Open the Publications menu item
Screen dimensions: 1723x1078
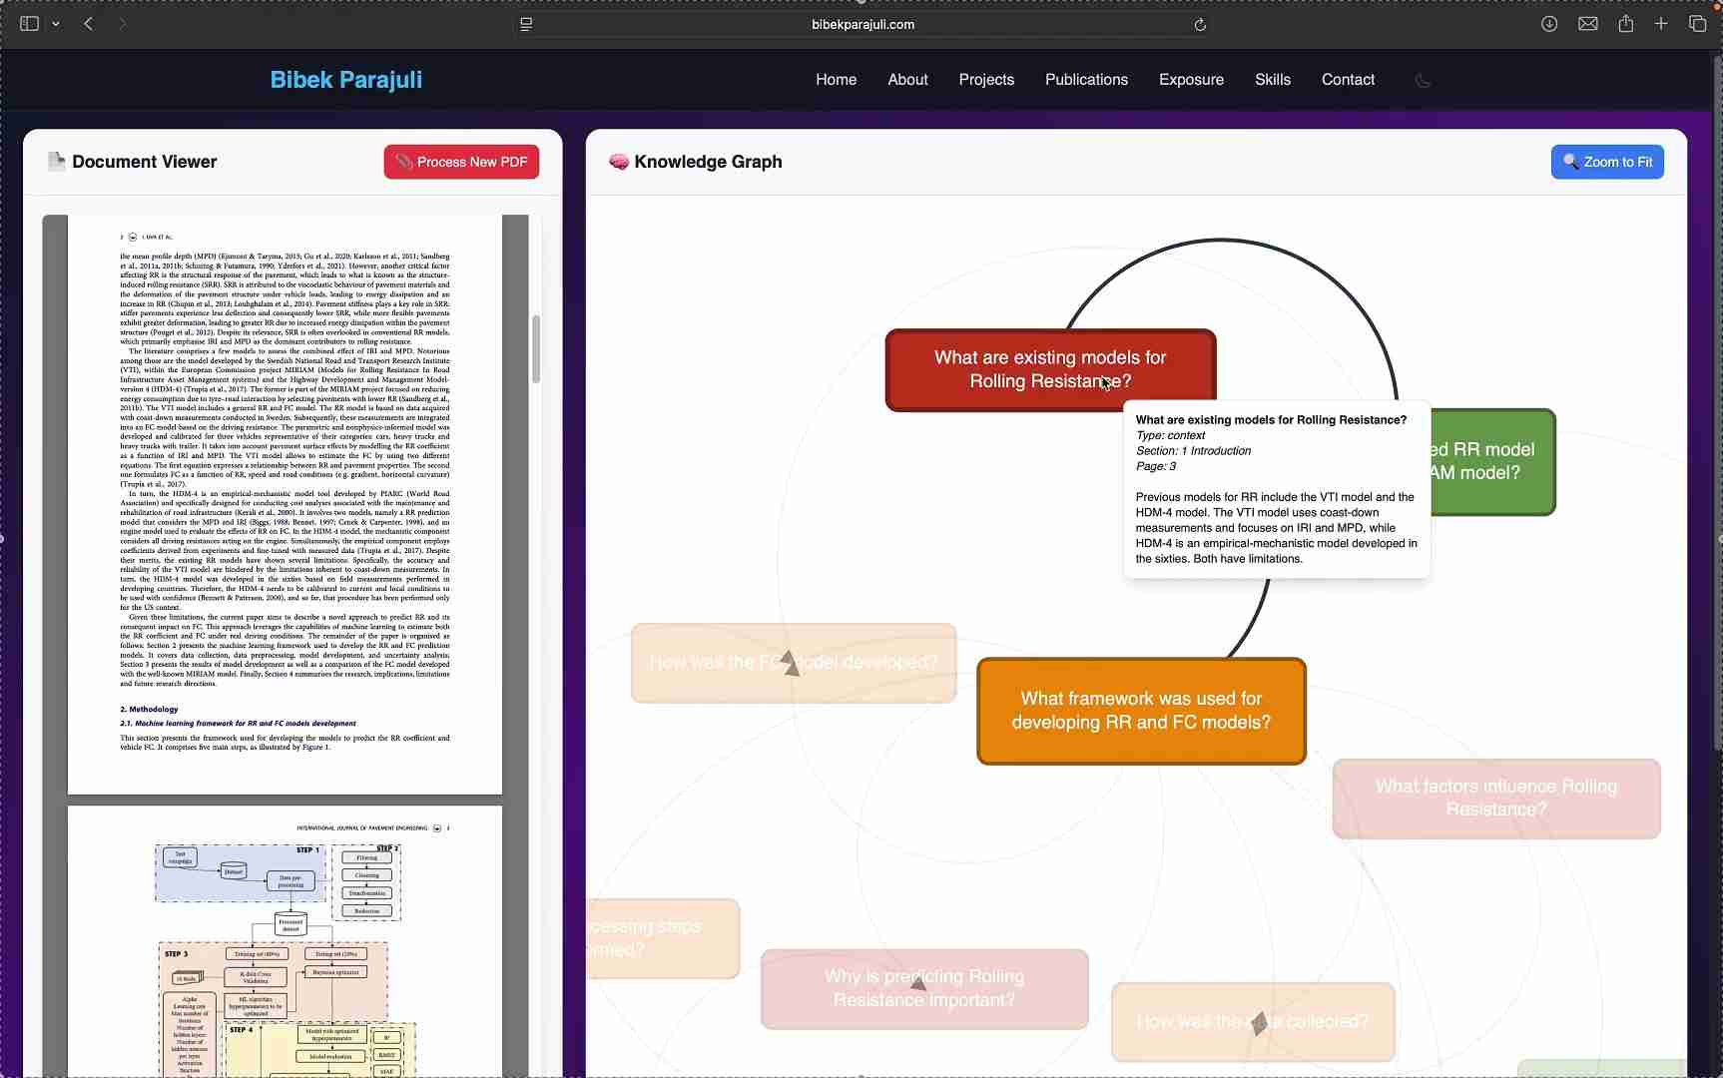1086,80
